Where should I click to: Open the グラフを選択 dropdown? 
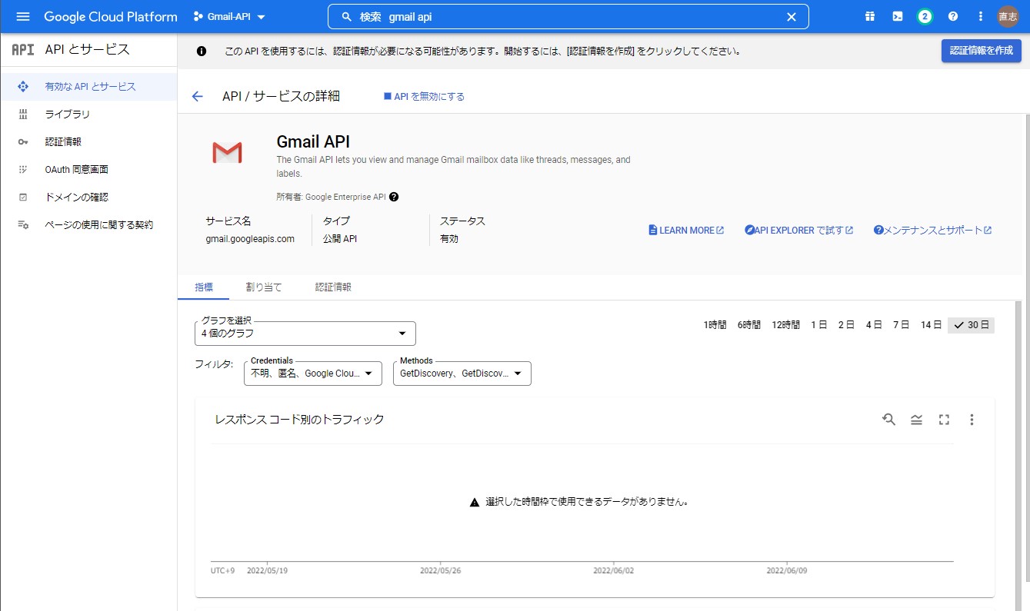click(305, 334)
